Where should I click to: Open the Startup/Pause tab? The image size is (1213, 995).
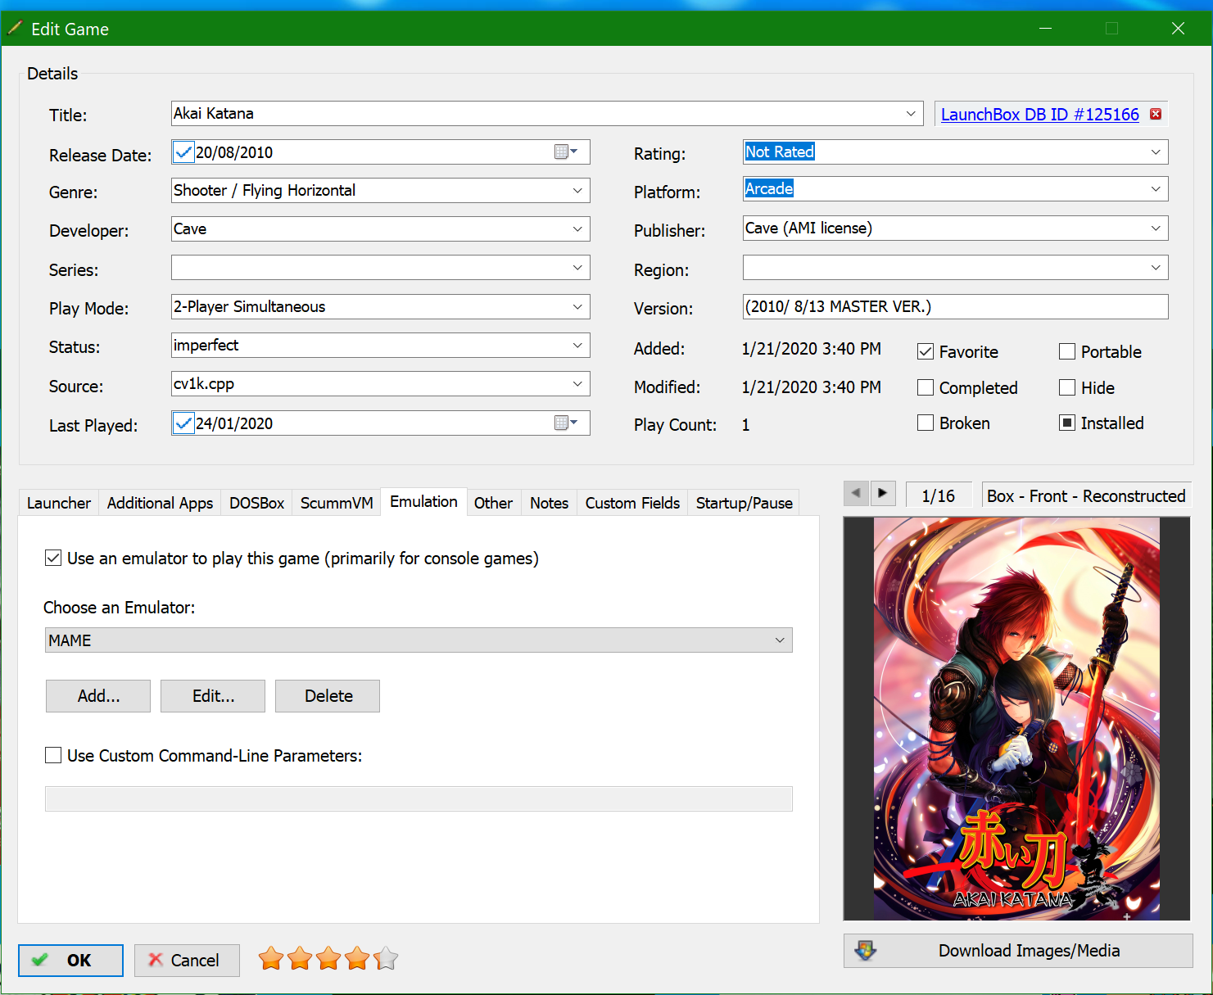pos(745,503)
